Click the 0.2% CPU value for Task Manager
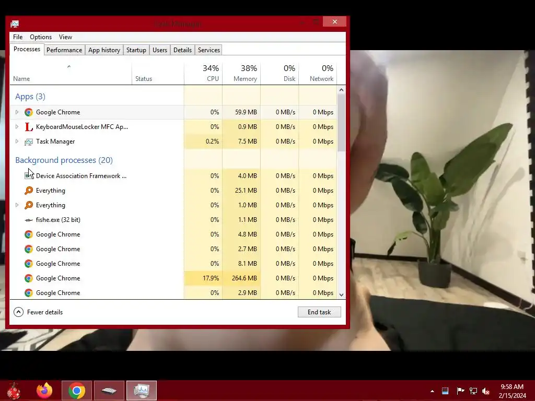 point(203,141)
